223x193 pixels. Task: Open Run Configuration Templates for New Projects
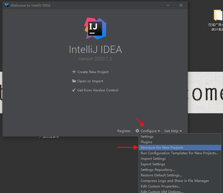pyautogui.click(x=180, y=153)
